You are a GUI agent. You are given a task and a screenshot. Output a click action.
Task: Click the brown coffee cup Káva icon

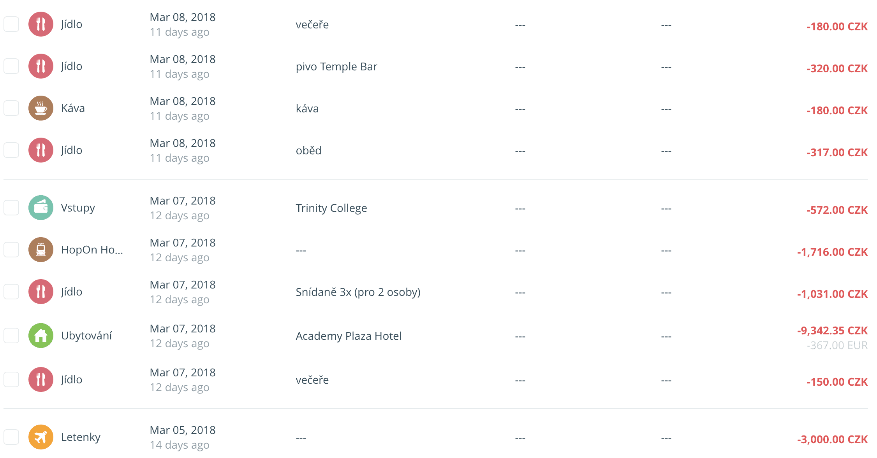point(41,108)
